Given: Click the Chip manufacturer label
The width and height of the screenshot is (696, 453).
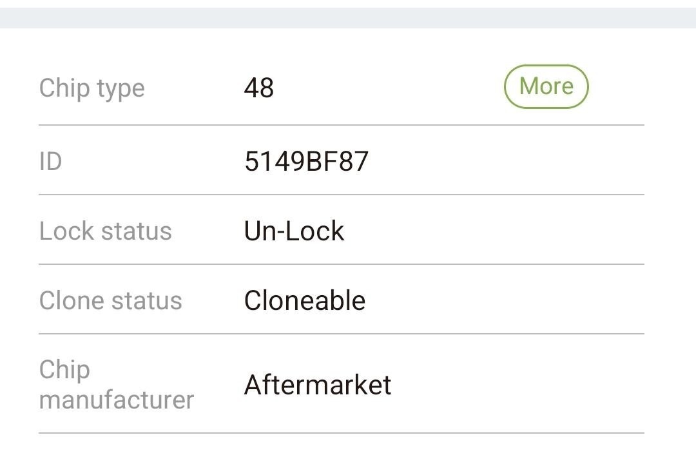Looking at the screenshot, I should coord(116,385).
